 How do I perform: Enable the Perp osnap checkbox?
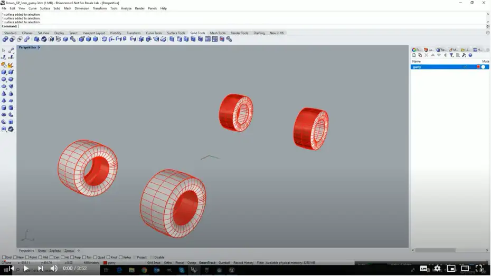[72, 258]
